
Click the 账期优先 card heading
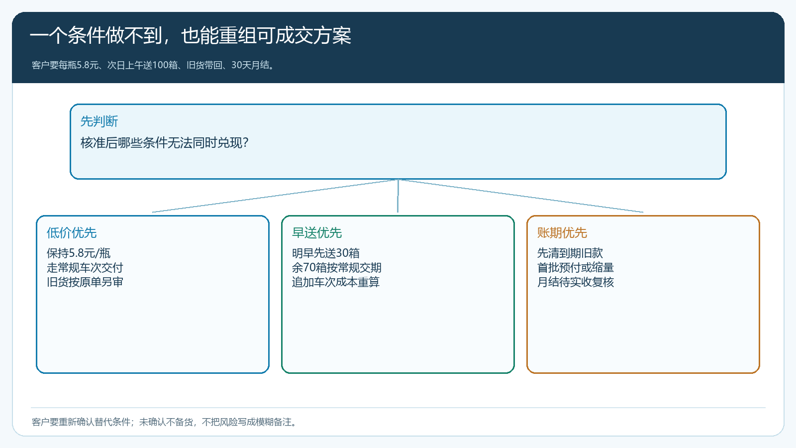click(562, 232)
